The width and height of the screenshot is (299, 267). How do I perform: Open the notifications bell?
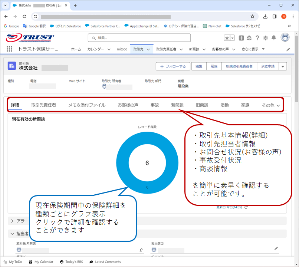point(274,38)
